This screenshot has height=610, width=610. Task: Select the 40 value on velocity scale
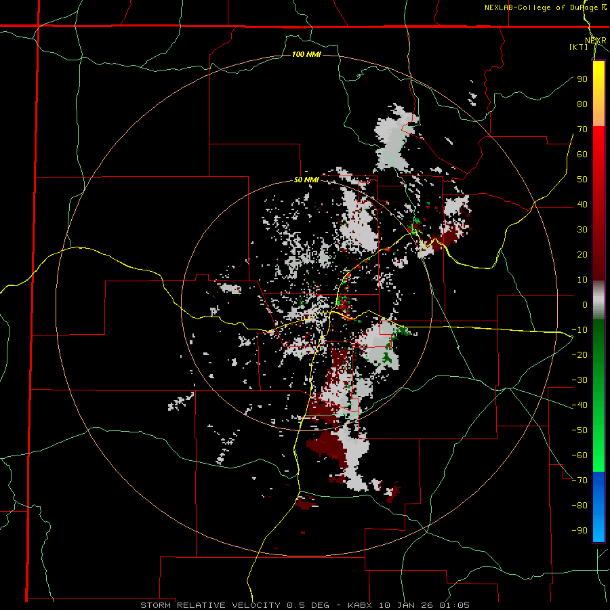[x=582, y=204]
